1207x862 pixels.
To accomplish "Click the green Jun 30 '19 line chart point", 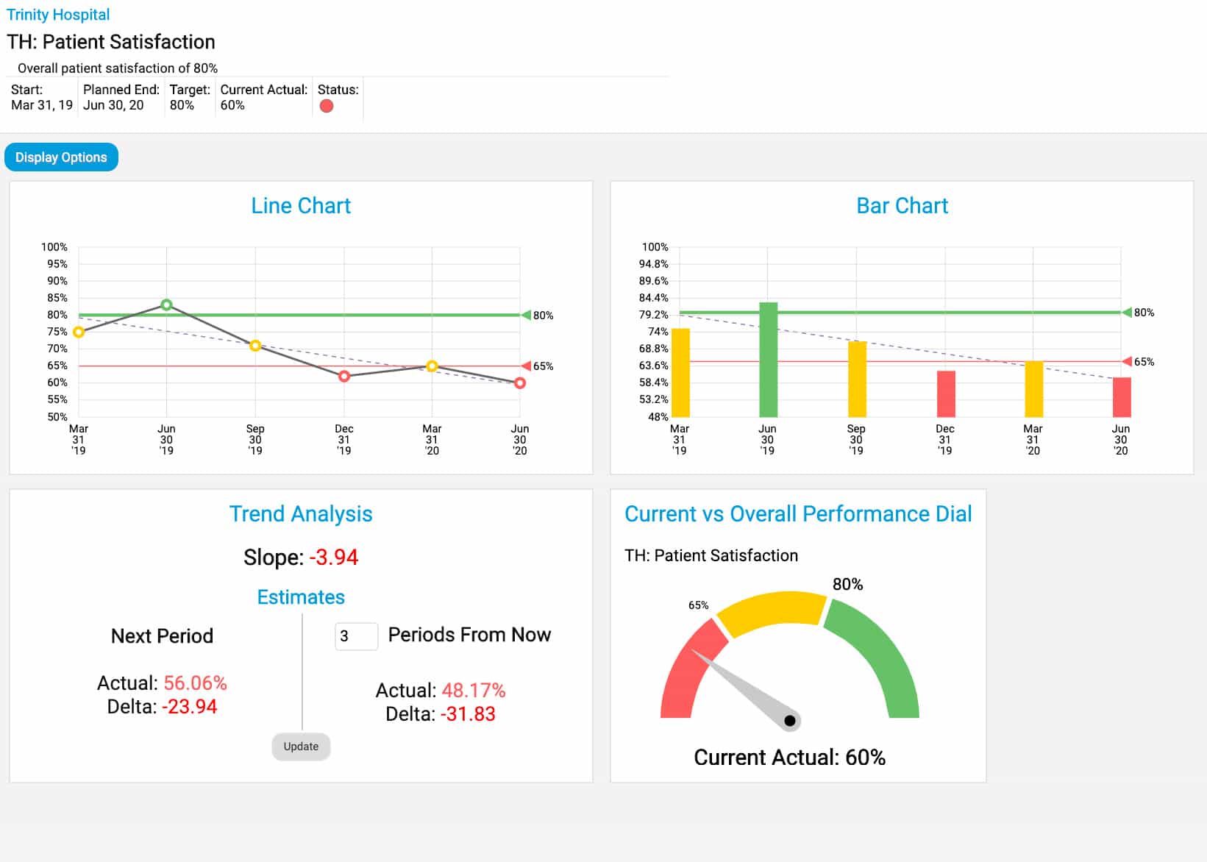I will click(166, 304).
